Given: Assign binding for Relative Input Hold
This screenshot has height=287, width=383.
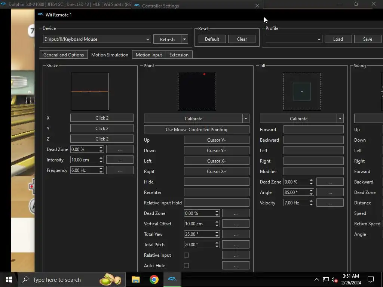Looking at the screenshot, I should (x=217, y=203).
